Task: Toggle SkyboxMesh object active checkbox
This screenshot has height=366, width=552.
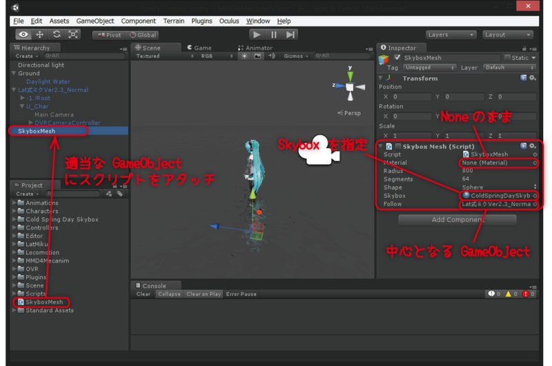Action: coord(397,57)
